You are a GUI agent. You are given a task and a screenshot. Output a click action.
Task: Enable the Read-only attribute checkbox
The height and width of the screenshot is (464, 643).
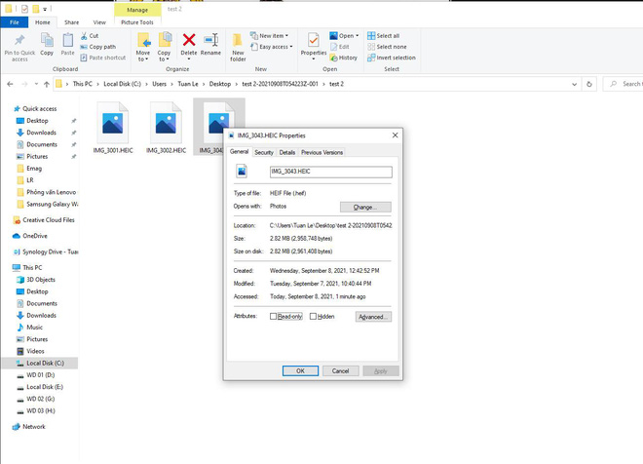point(274,317)
